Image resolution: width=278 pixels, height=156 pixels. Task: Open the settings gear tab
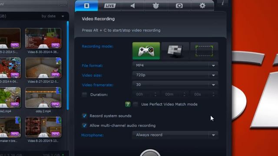(x=202, y=6)
